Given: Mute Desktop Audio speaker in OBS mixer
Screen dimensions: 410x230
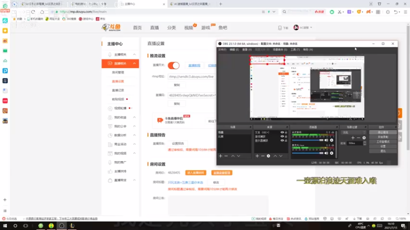Looking at the screenshot, I should pyautogui.click(x=326, y=140).
